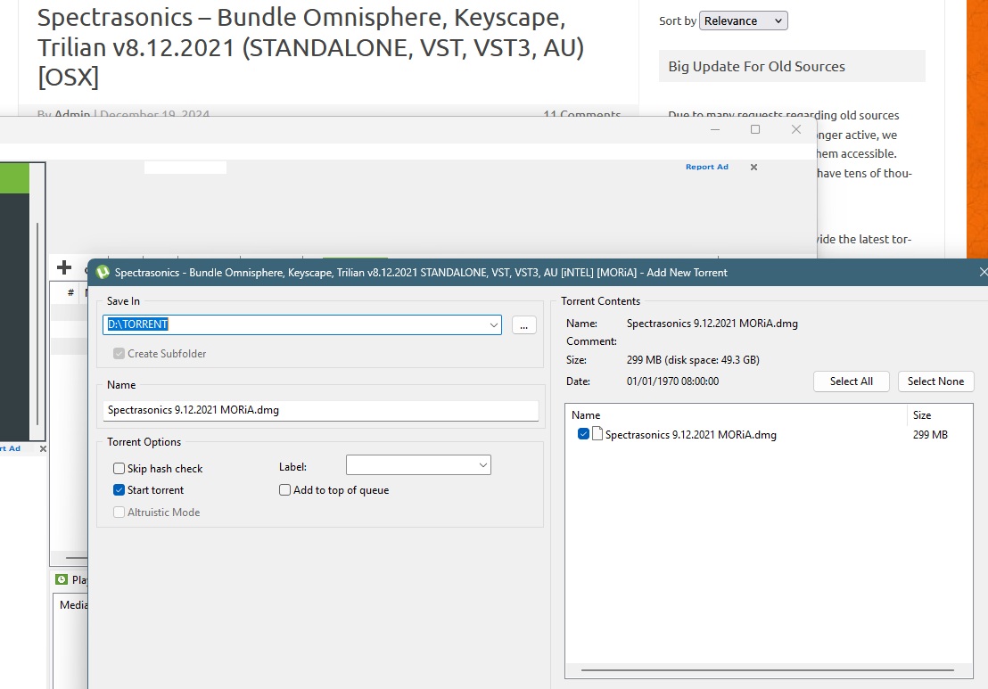The width and height of the screenshot is (988, 689).
Task: Uncheck the Spectrasonics 9.12.2021 MORiA.dmg file checkbox
Action: click(x=583, y=434)
